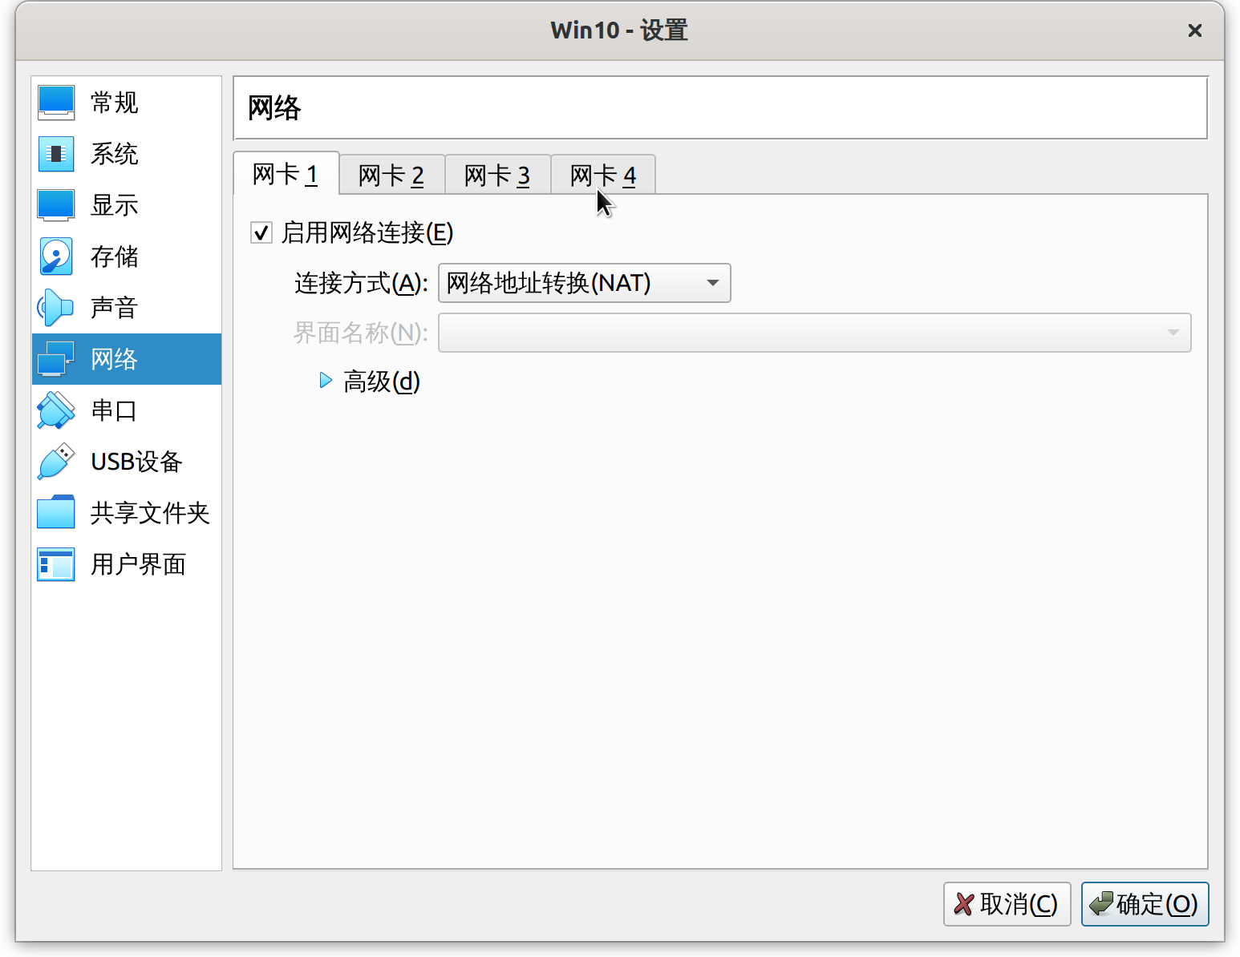Click the 常规 (General) monitor icon

click(x=56, y=103)
